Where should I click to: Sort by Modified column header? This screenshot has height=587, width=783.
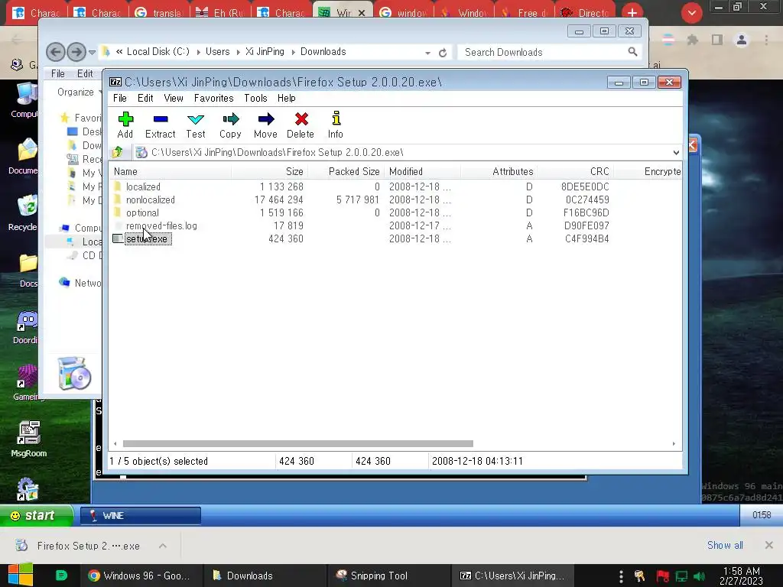point(422,171)
